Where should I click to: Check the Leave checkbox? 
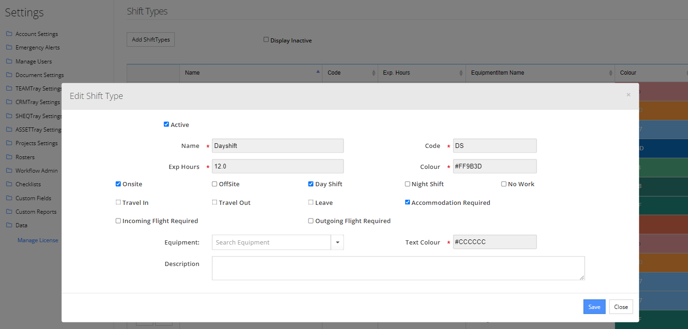point(311,202)
